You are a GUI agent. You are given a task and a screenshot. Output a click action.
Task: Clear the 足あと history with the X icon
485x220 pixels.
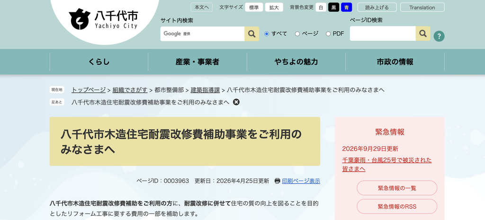click(x=236, y=102)
